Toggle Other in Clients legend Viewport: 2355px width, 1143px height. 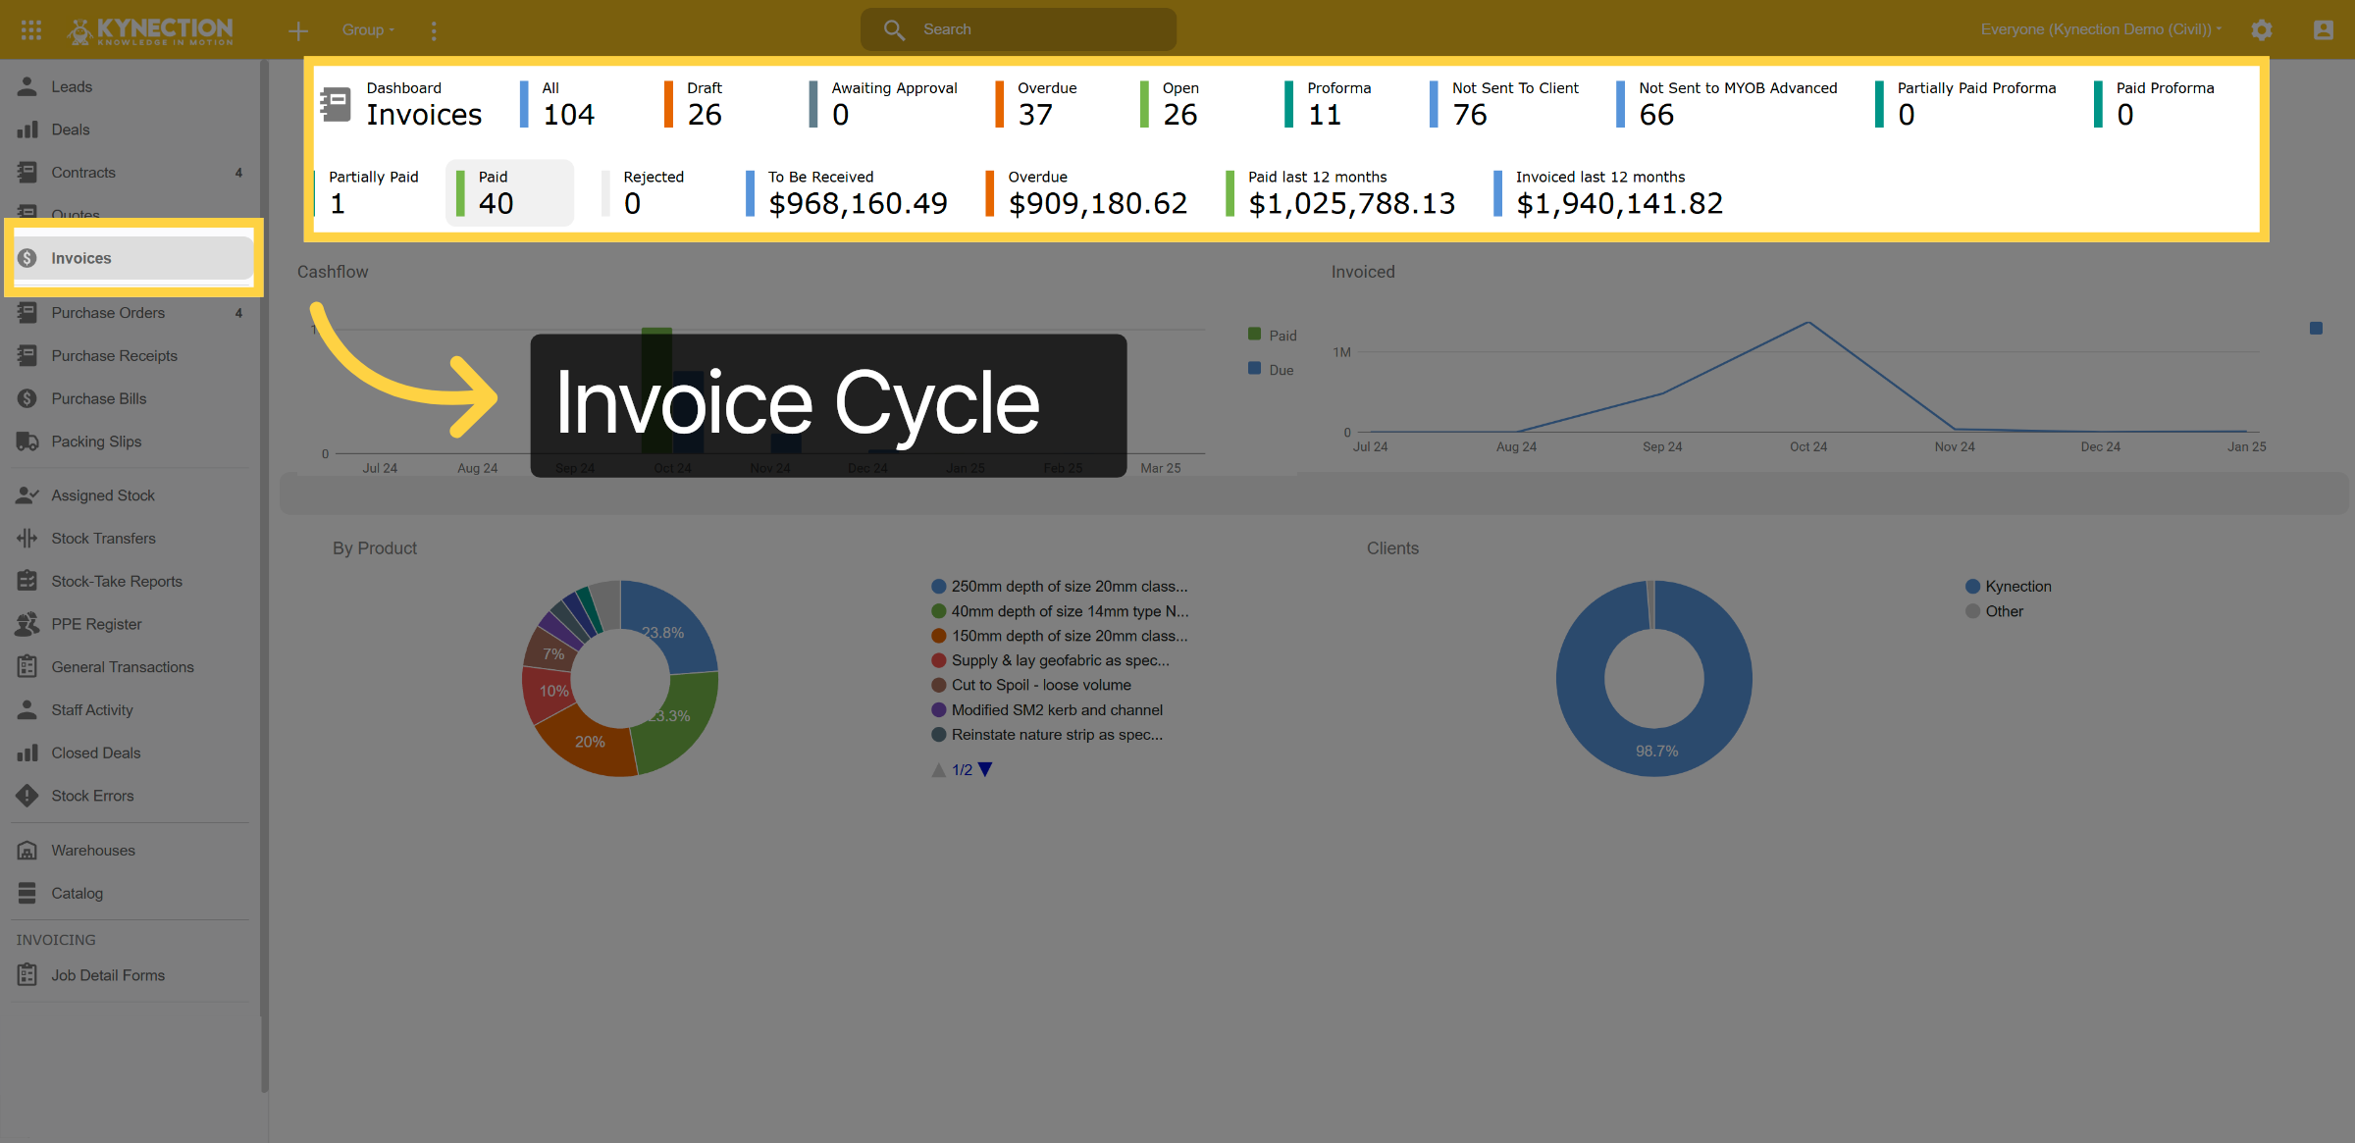1995,611
